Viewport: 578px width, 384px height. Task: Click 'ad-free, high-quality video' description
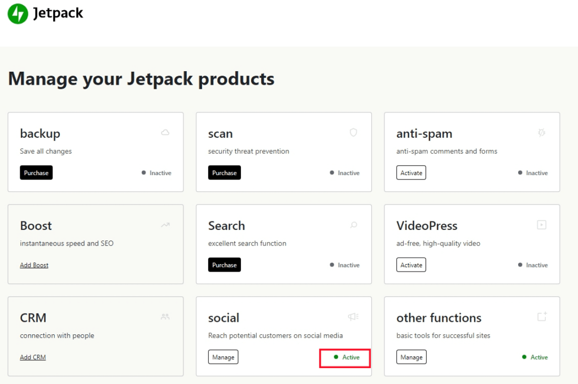pos(438,243)
